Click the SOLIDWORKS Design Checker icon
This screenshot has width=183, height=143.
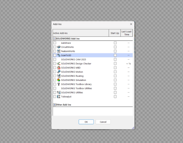click(59, 64)
